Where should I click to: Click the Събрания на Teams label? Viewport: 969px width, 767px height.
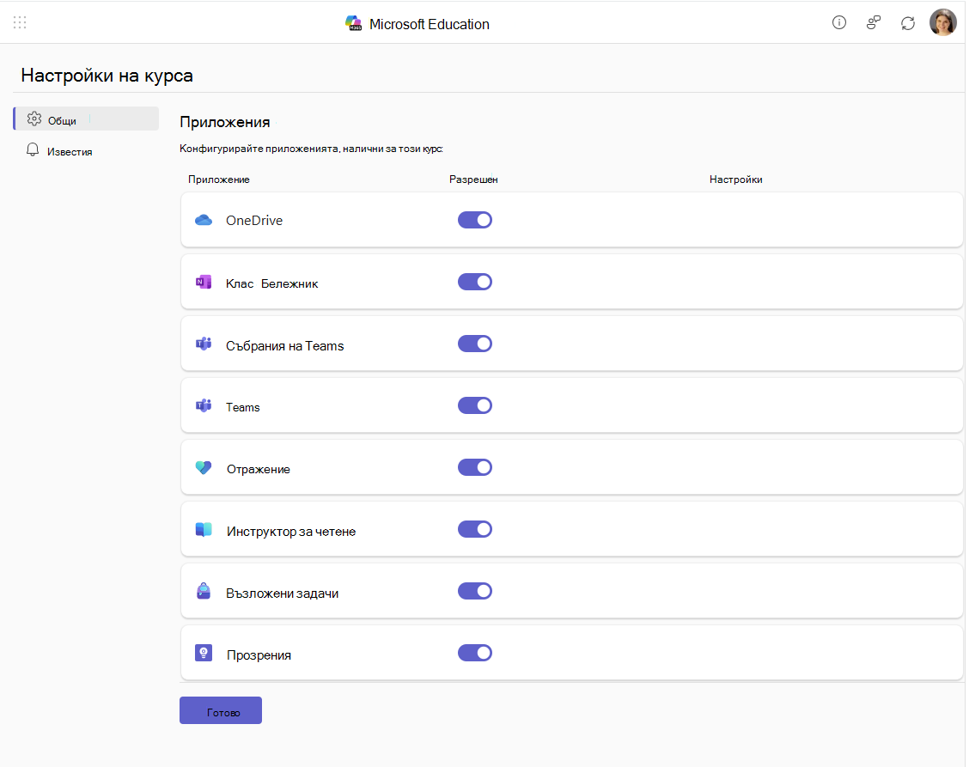coord(285,346)
